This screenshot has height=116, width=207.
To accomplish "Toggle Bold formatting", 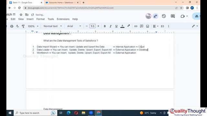I will pos(105,26).
